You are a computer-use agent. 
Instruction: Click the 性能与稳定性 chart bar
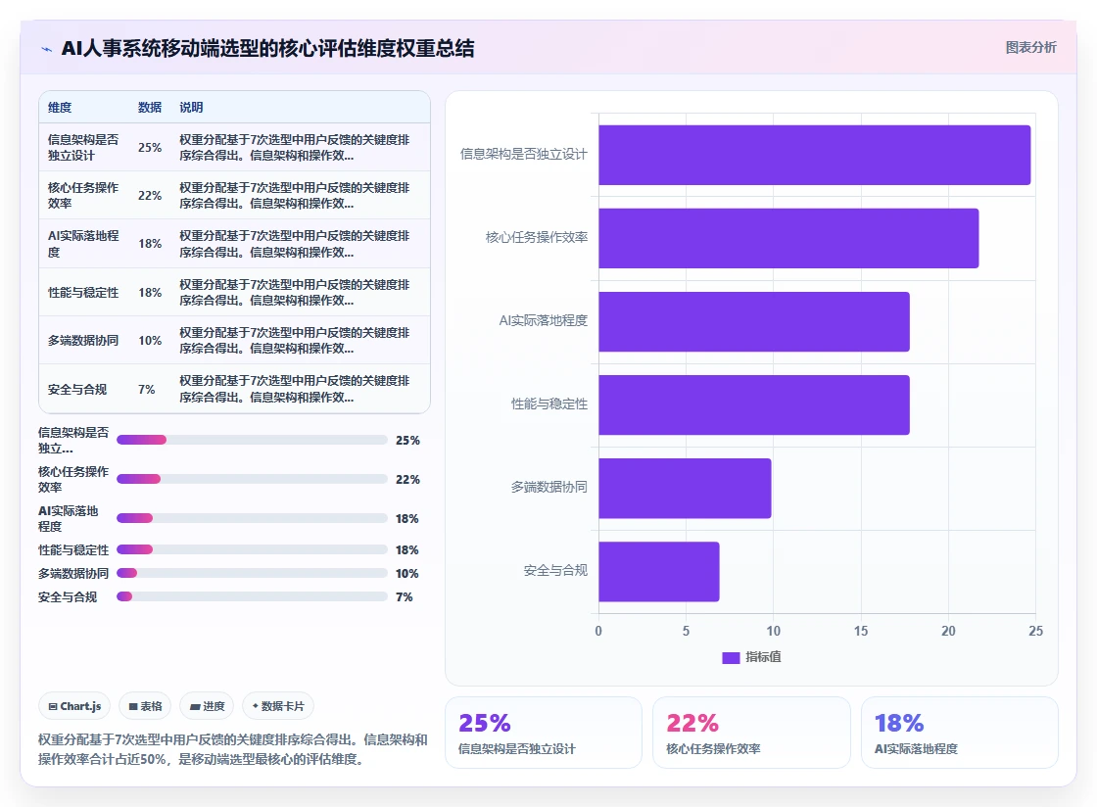pos(754,404)
